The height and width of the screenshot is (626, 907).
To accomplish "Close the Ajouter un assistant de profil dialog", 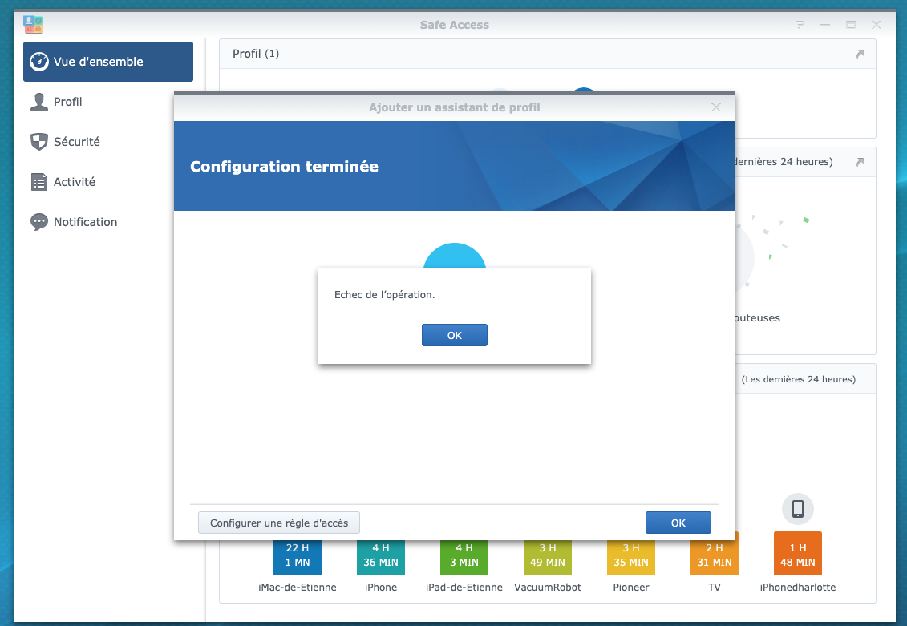I will (715, 107).
